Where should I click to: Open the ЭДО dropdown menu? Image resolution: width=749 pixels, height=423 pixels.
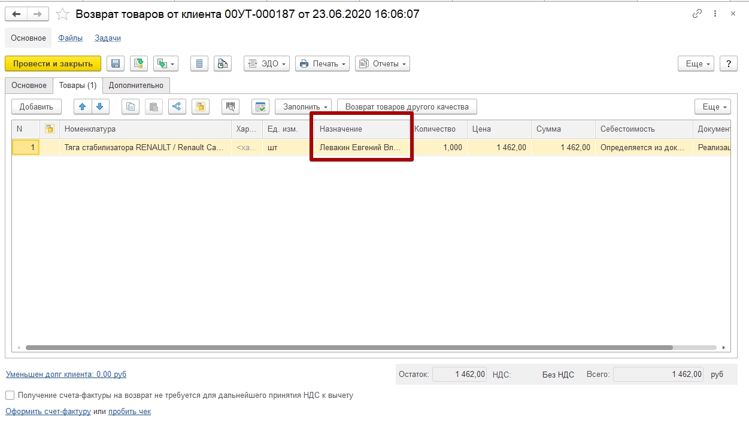(x=266, y=63)
